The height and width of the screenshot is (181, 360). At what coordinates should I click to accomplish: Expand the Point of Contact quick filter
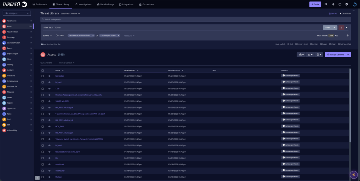pyautogui.click(x=67, y=63)
